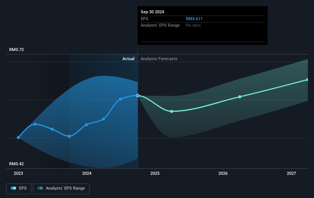Screen dimensions: 314x198
Task: Toggle the Analysts' EPS Range legend button
Action: click(61, 188)
